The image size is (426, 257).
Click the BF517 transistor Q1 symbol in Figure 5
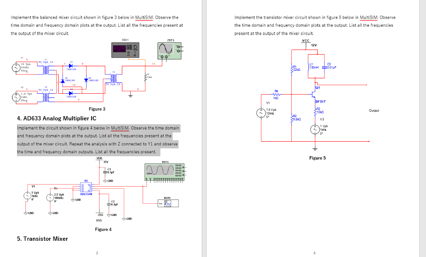tap(315, 94)
